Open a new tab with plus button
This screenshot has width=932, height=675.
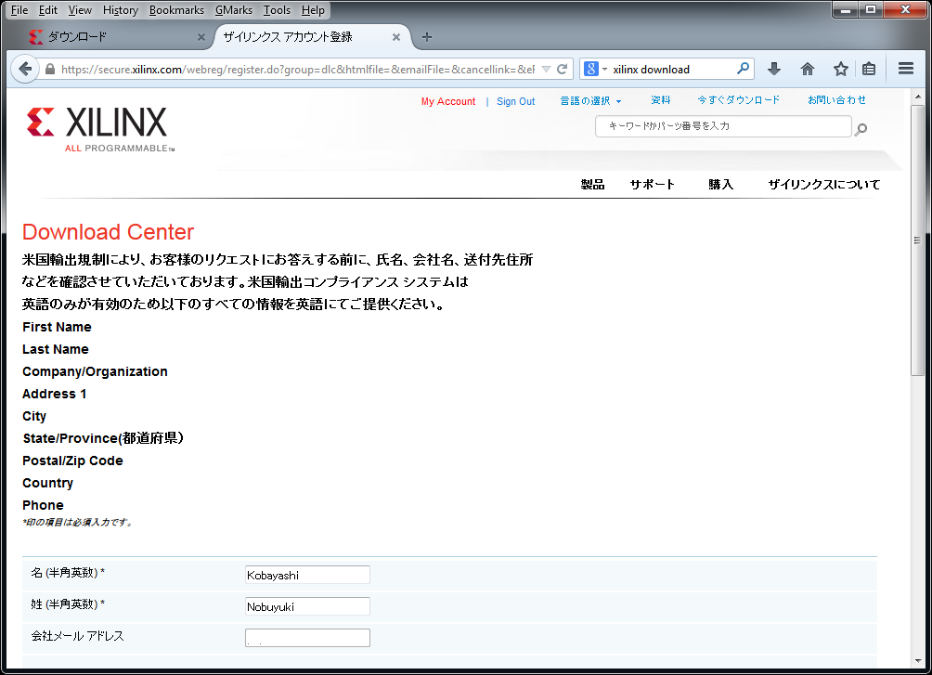click(427, 37)
